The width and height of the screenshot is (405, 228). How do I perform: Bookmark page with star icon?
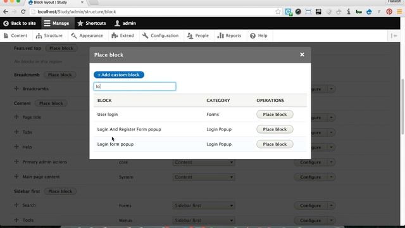click(278, 11)
